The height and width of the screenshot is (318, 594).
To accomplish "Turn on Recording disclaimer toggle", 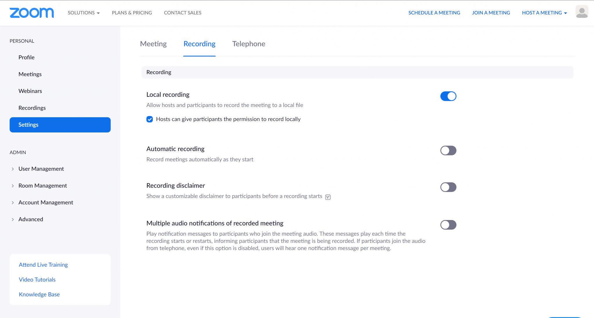I will click(448, 187).
